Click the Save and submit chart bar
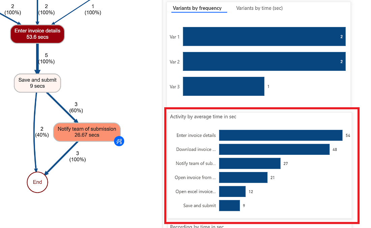The image size is (371, 228). coord(229,205)
